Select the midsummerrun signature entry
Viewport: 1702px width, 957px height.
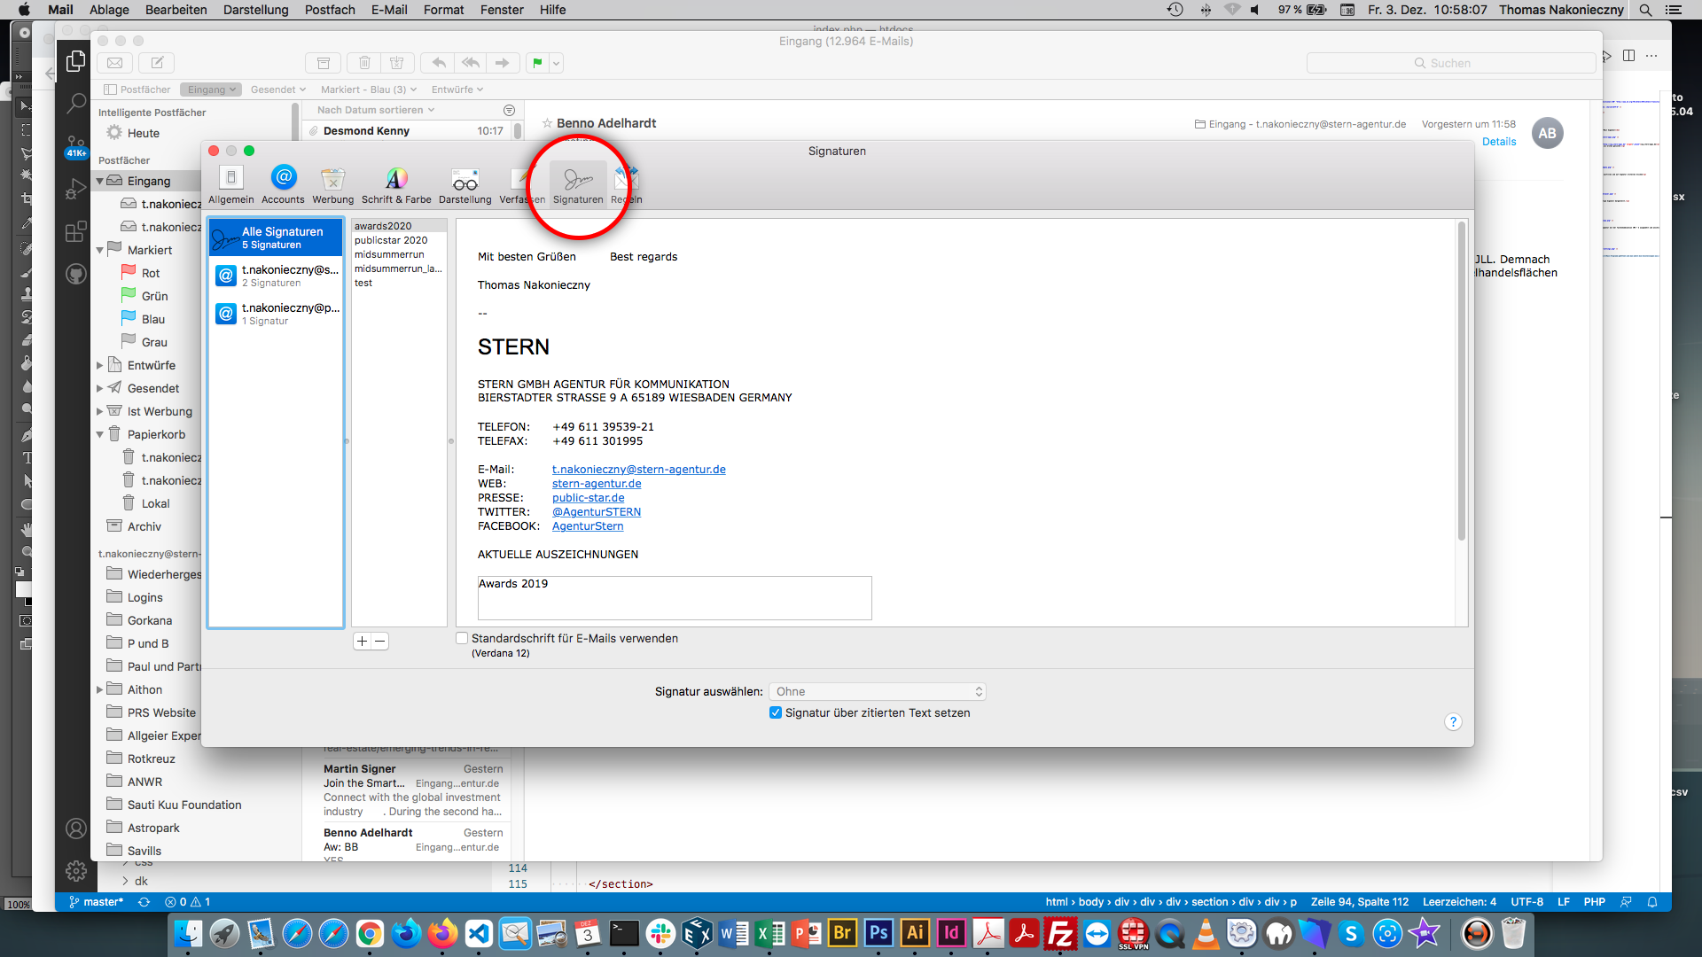click(x=389, y=254)
